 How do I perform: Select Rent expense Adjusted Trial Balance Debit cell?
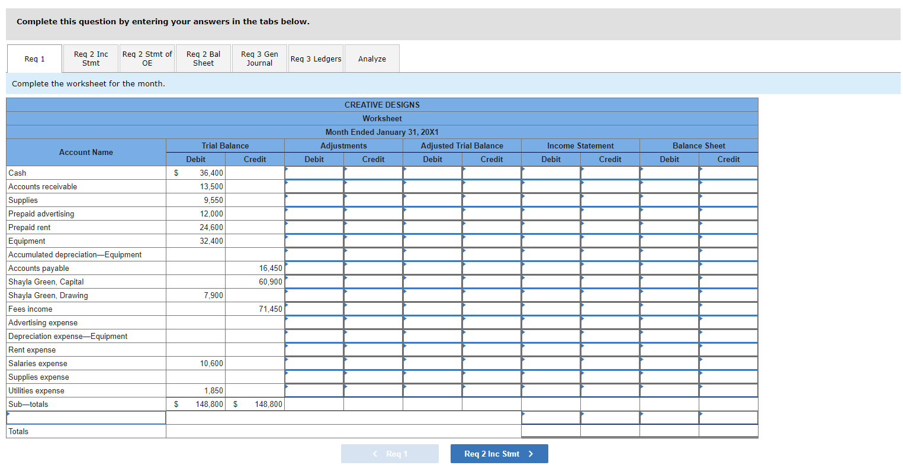click(x=432, y=350)
